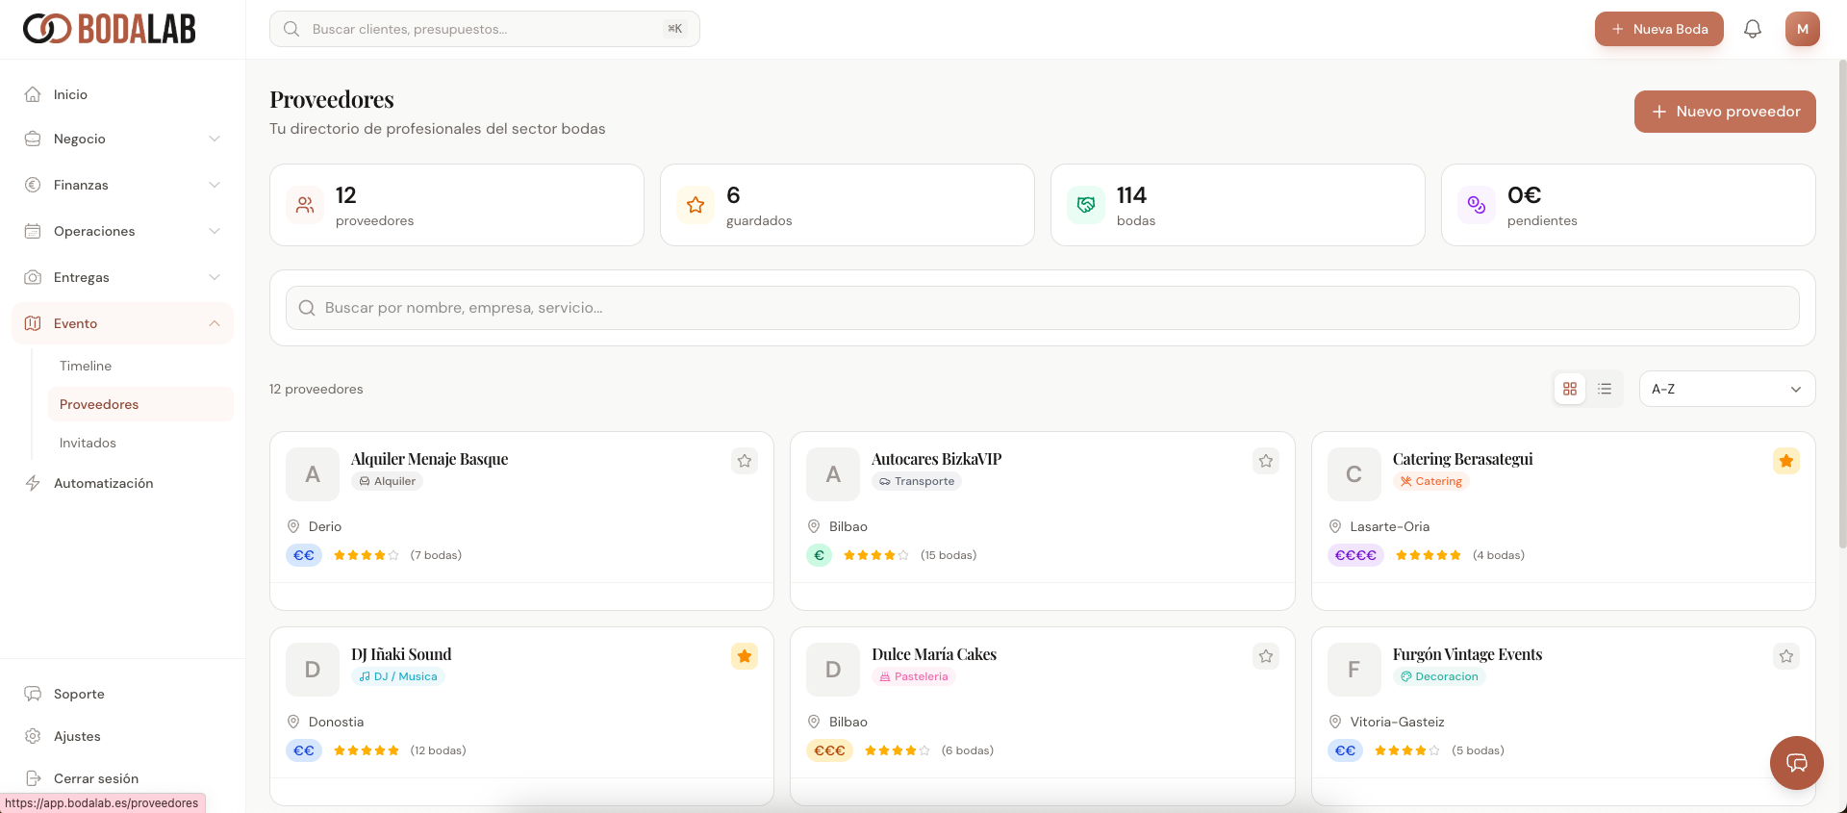Click Cerrar sesión logout icon
Viewport: 1847px width, 813px height.
pos(33,778)
